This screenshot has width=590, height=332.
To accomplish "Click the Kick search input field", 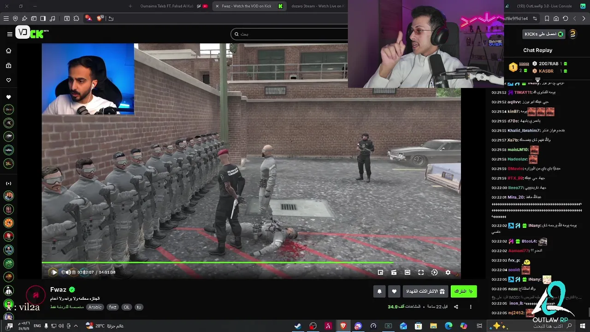I will [x=289, y=34].
